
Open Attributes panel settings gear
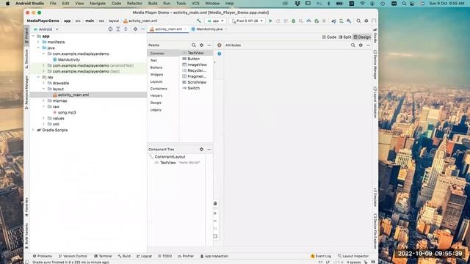361,45
